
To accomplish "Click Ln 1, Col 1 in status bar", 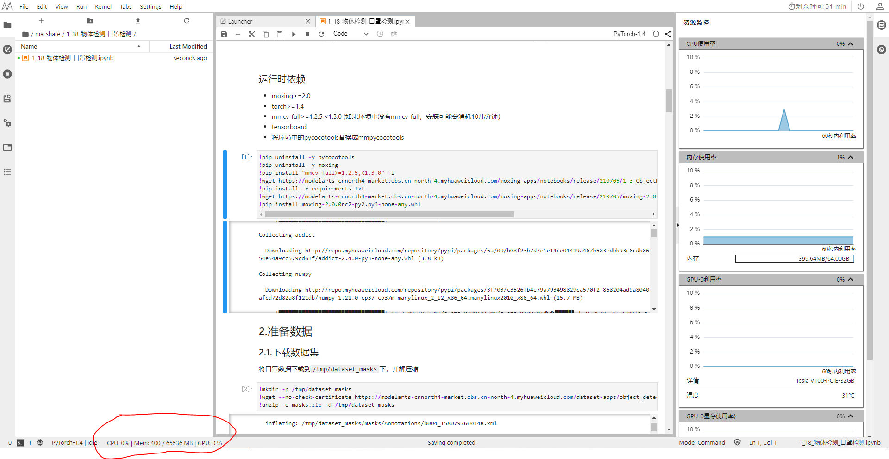I will coord(763,443).
